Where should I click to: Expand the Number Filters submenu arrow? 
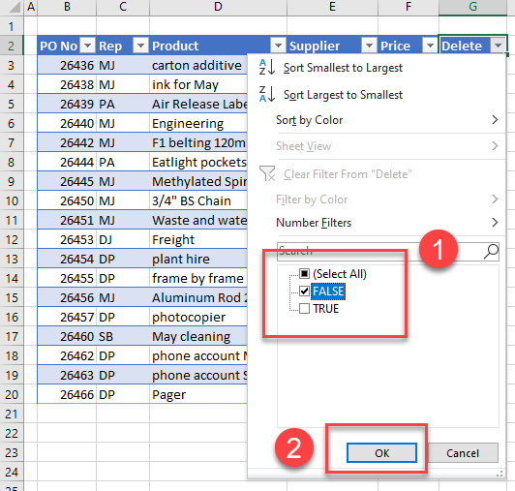[495, 223]
